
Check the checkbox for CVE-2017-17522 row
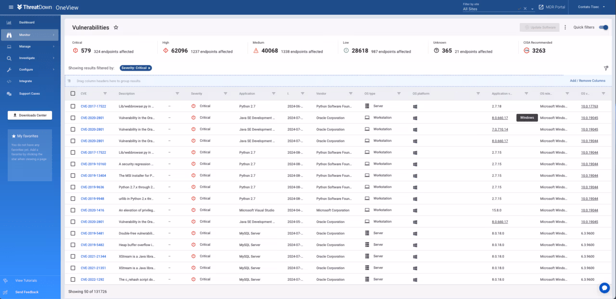pyautogui.click(x=73, y=106)
